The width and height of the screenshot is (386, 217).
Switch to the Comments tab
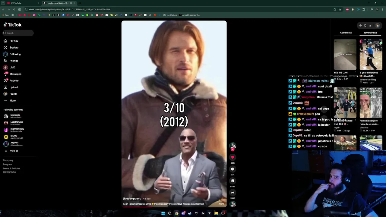(x=346, y=33)
